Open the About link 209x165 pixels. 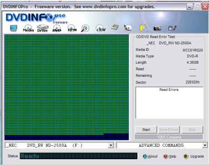(150, 156)
